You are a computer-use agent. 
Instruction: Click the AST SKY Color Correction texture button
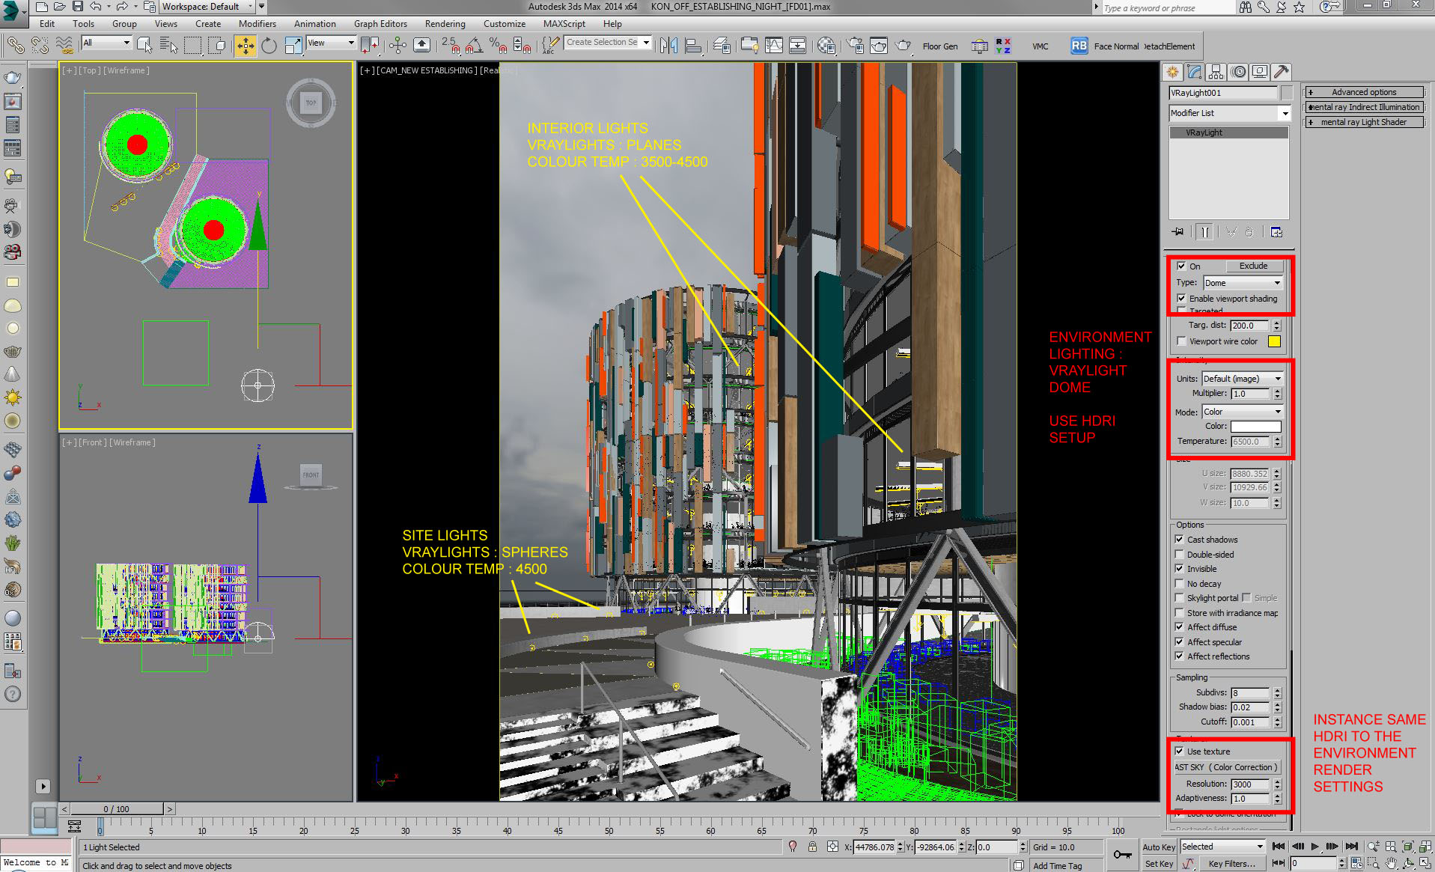1226,767
